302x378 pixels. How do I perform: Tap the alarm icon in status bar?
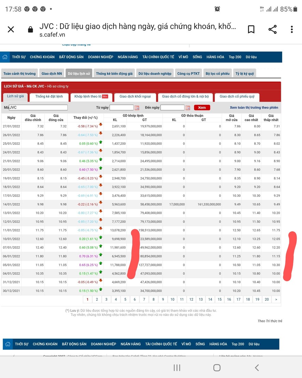pos(217,9)
